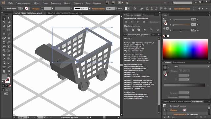Click the Minus Back pathfinder icon
This screenshot has height=119, width=211.
157,30
